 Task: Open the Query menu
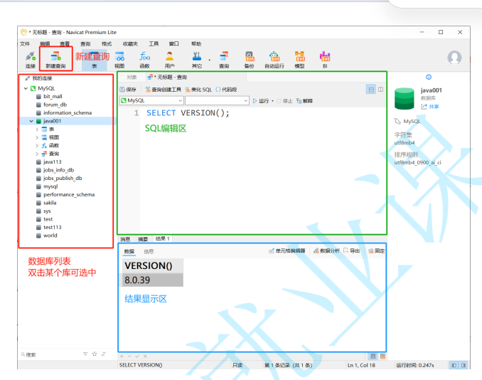point(85,43)
